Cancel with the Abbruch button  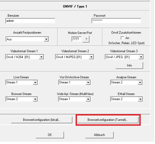(99, 135)
